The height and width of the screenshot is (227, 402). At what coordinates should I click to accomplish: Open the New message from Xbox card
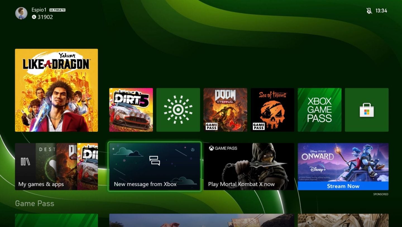155,167
